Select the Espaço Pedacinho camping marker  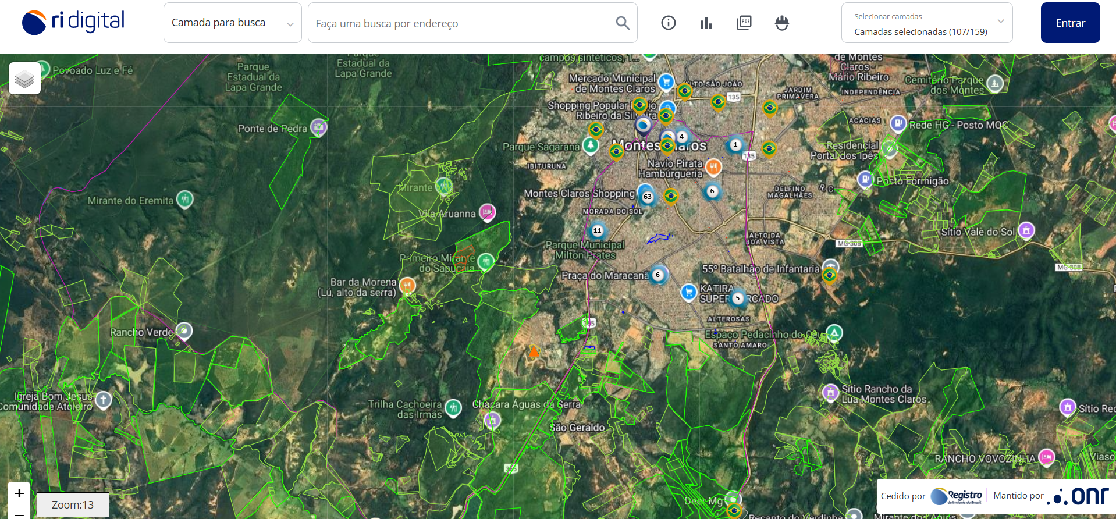coord(834,333)
